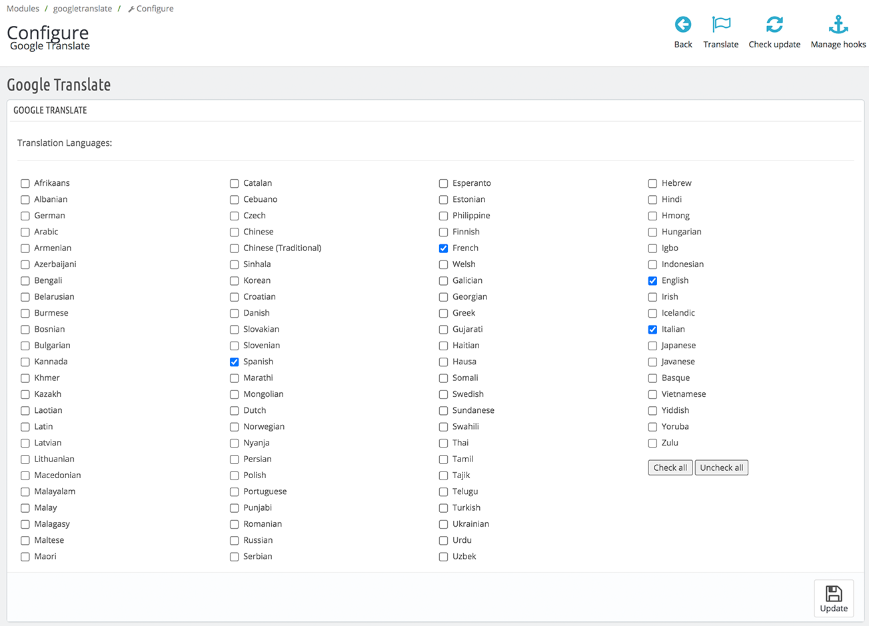Viewport: 869px width, 626px height.
Task: Check the Polish checkbox
Action: [235, 476]
